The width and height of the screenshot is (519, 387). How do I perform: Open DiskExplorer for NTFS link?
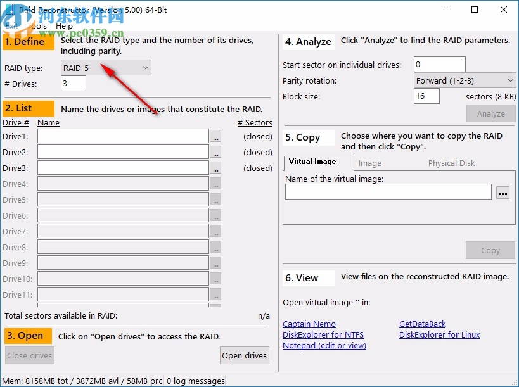pos(323,334)
